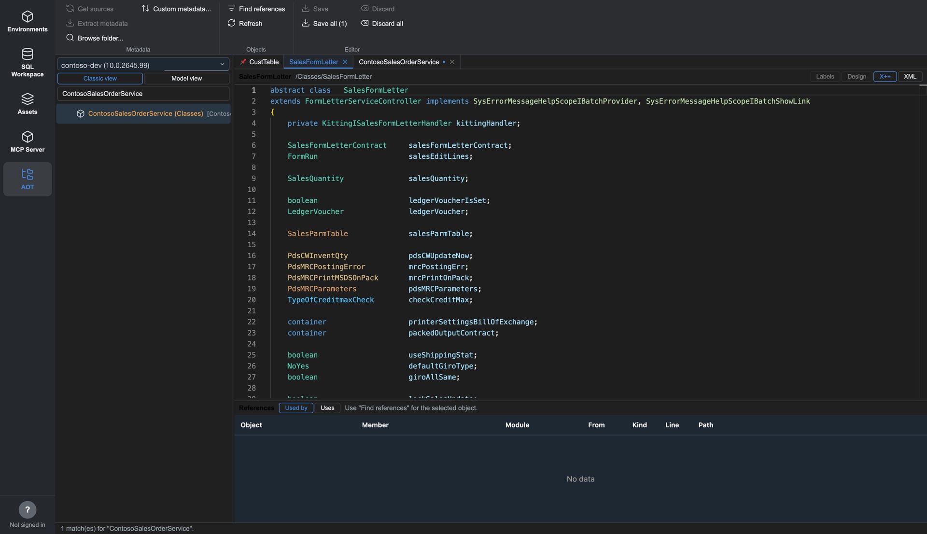Image resolution: width=927 pixels, height=534 pixels.
Task: Click the help question mark icon
Action: 28,510
